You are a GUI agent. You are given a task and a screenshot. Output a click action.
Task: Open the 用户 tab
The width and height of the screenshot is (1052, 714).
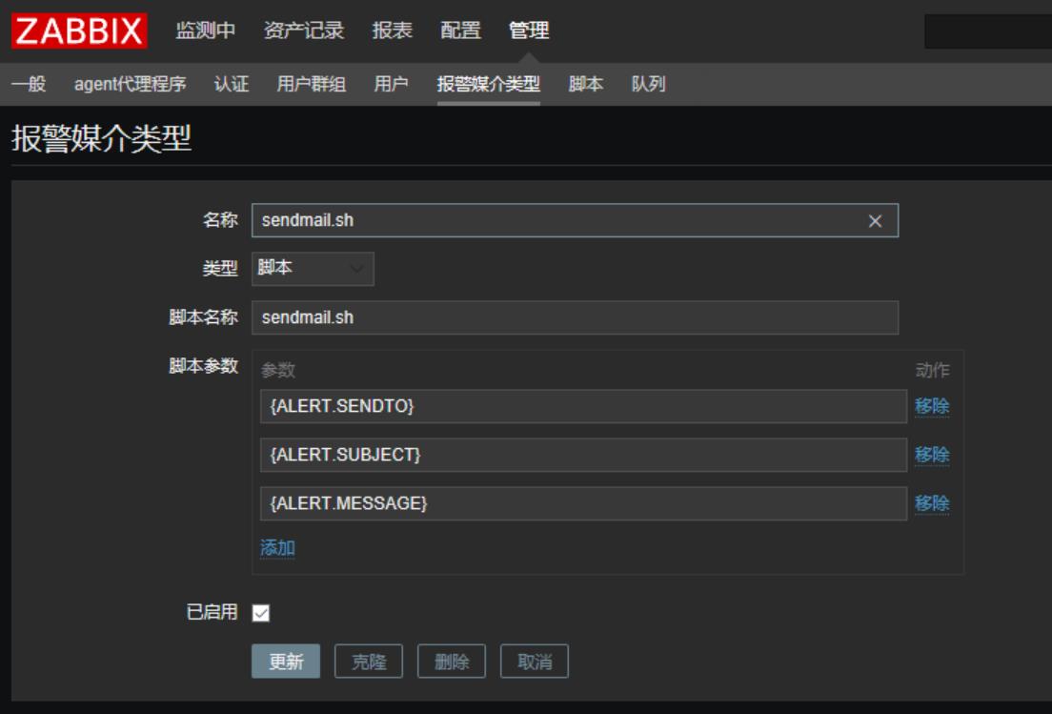pos(391,84)
